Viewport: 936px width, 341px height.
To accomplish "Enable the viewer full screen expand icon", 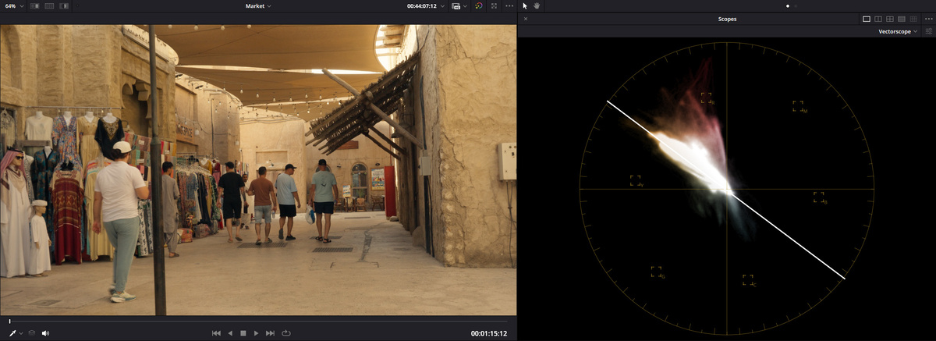I will 495,5.
